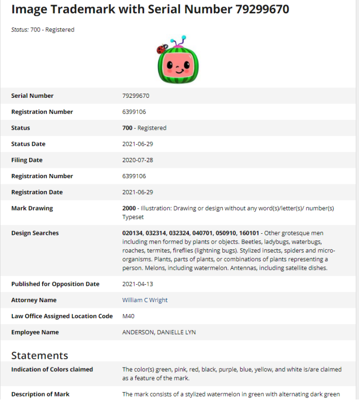
Task: Click the Published for Opposition Date label
Action: click(x=55, y=284)
